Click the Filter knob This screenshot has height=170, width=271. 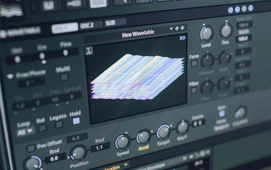coord(207,87)
